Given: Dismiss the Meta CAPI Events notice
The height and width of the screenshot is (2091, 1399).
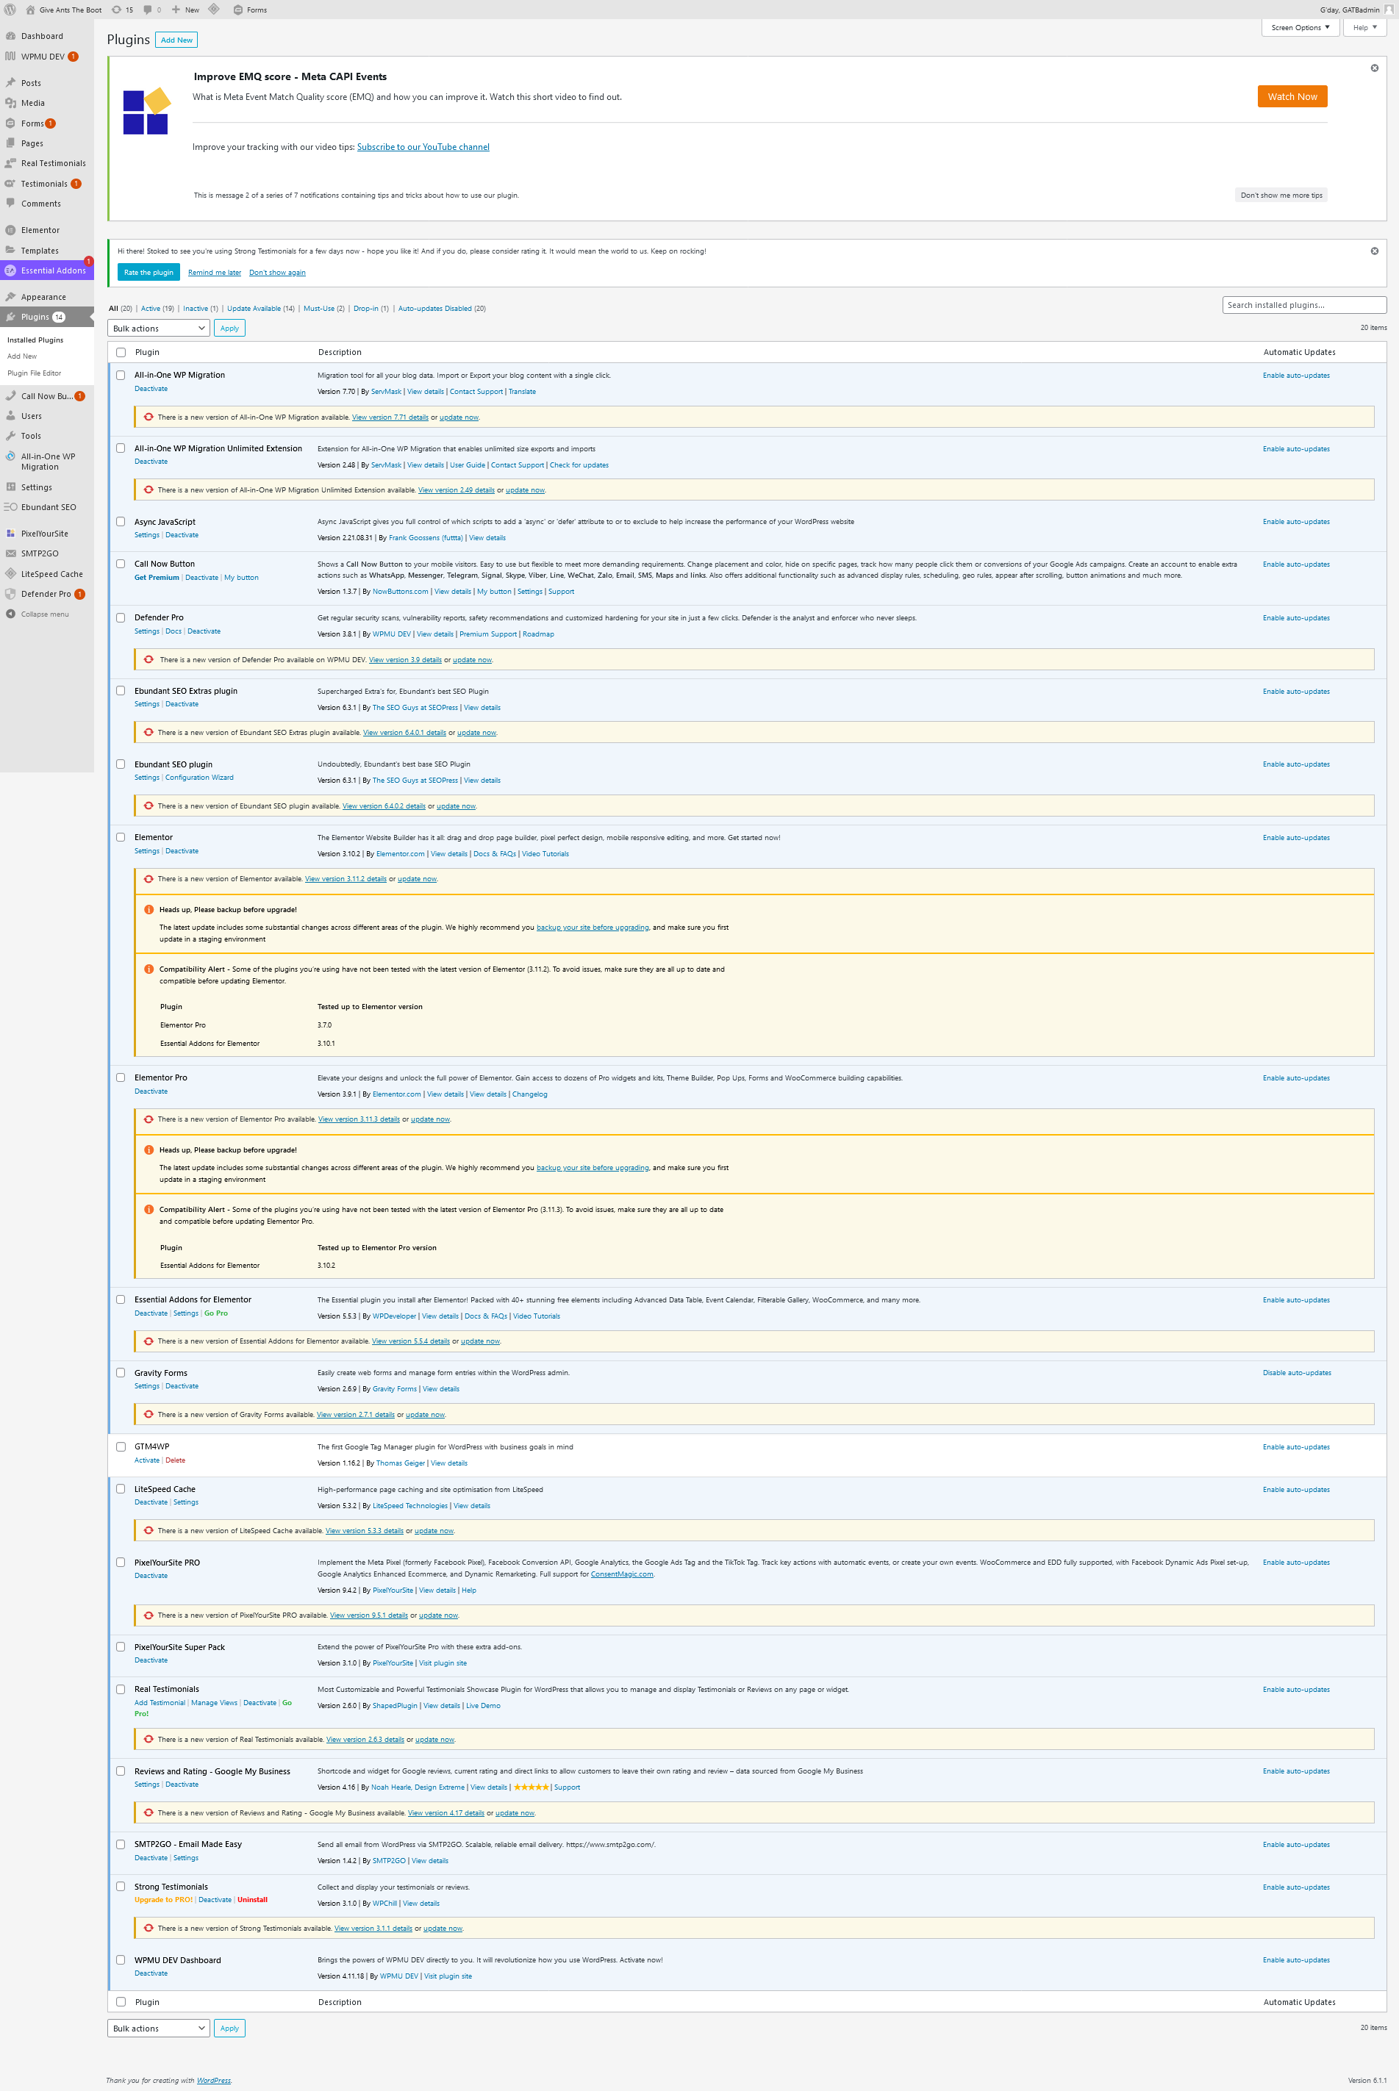Looking at the screenshot, I should coord(1374,68).
